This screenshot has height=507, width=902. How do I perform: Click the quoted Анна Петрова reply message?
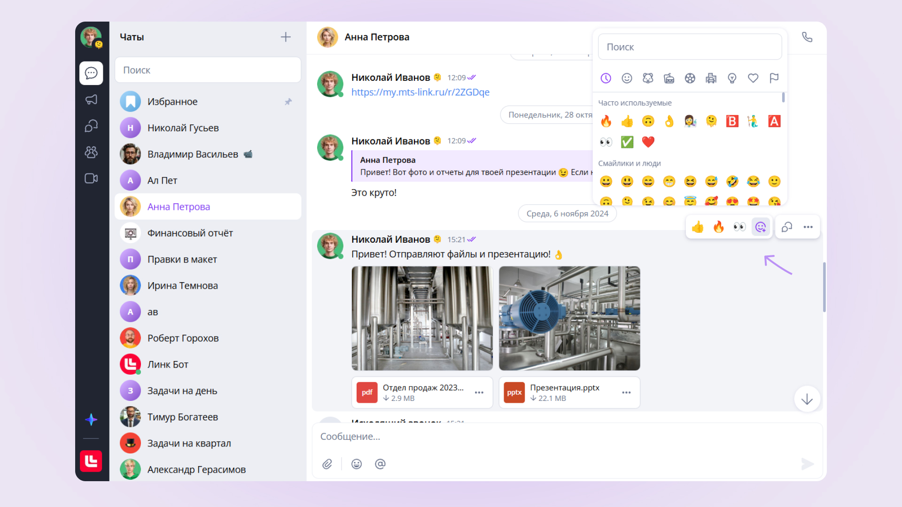coord(472,166)
